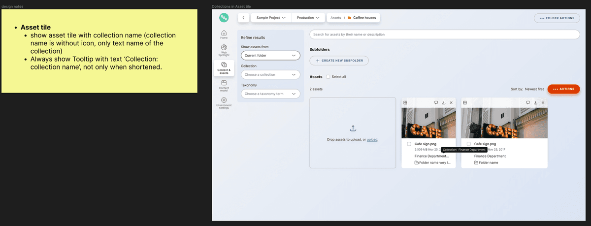
Task: Expand the Current folder dropdown
Action: point(270,56)
